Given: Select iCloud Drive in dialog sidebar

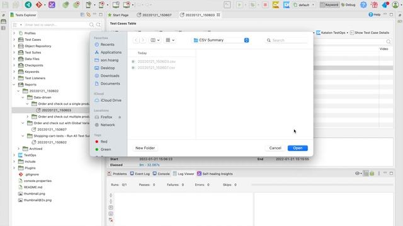Looking at the screenshot, I should (108, 100).
